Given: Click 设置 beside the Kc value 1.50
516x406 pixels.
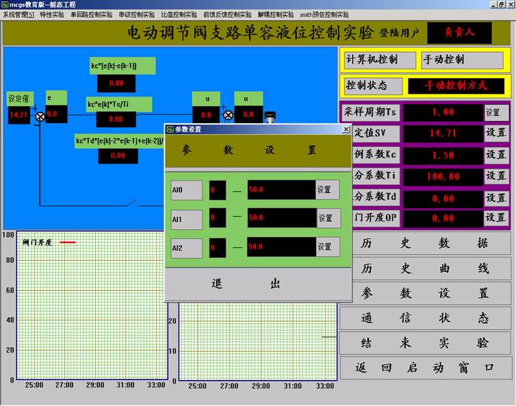Looking at the screenshot, I should (495, 155).
